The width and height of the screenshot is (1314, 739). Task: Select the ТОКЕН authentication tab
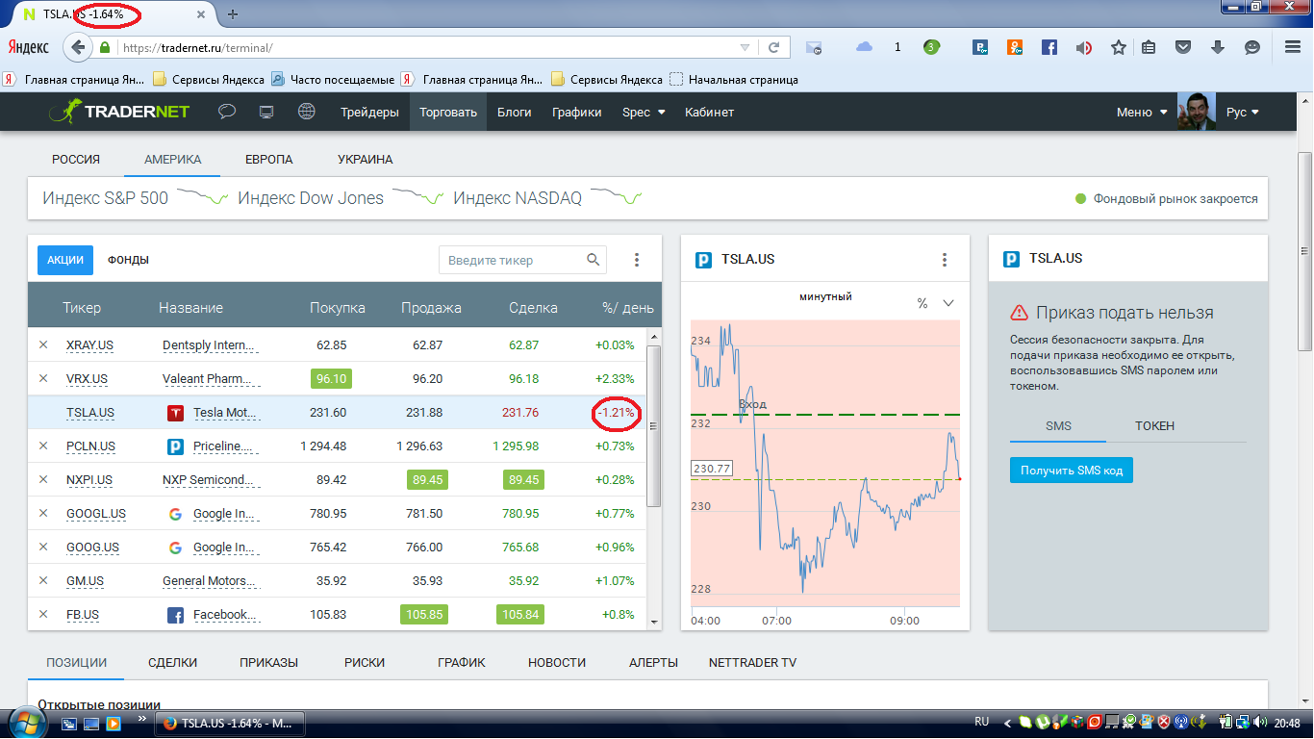1154,425
